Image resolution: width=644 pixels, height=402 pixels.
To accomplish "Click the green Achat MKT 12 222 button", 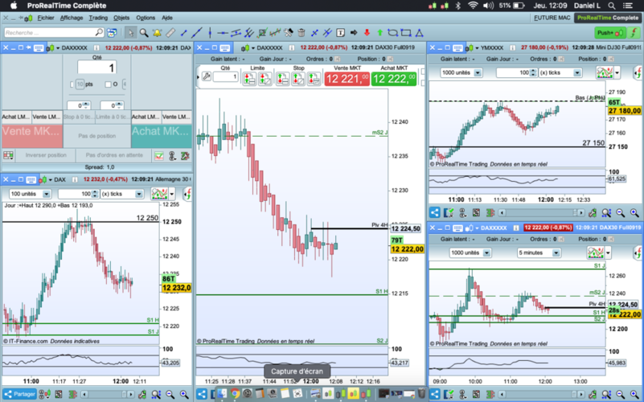I will tap(394, 79).
